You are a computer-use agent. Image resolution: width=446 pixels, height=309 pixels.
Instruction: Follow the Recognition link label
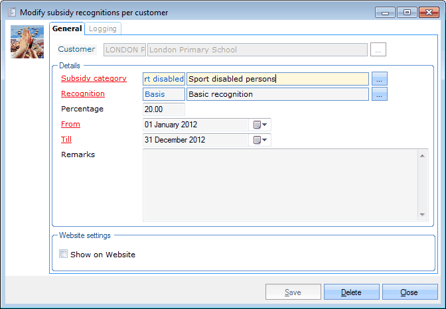[83, 93]
